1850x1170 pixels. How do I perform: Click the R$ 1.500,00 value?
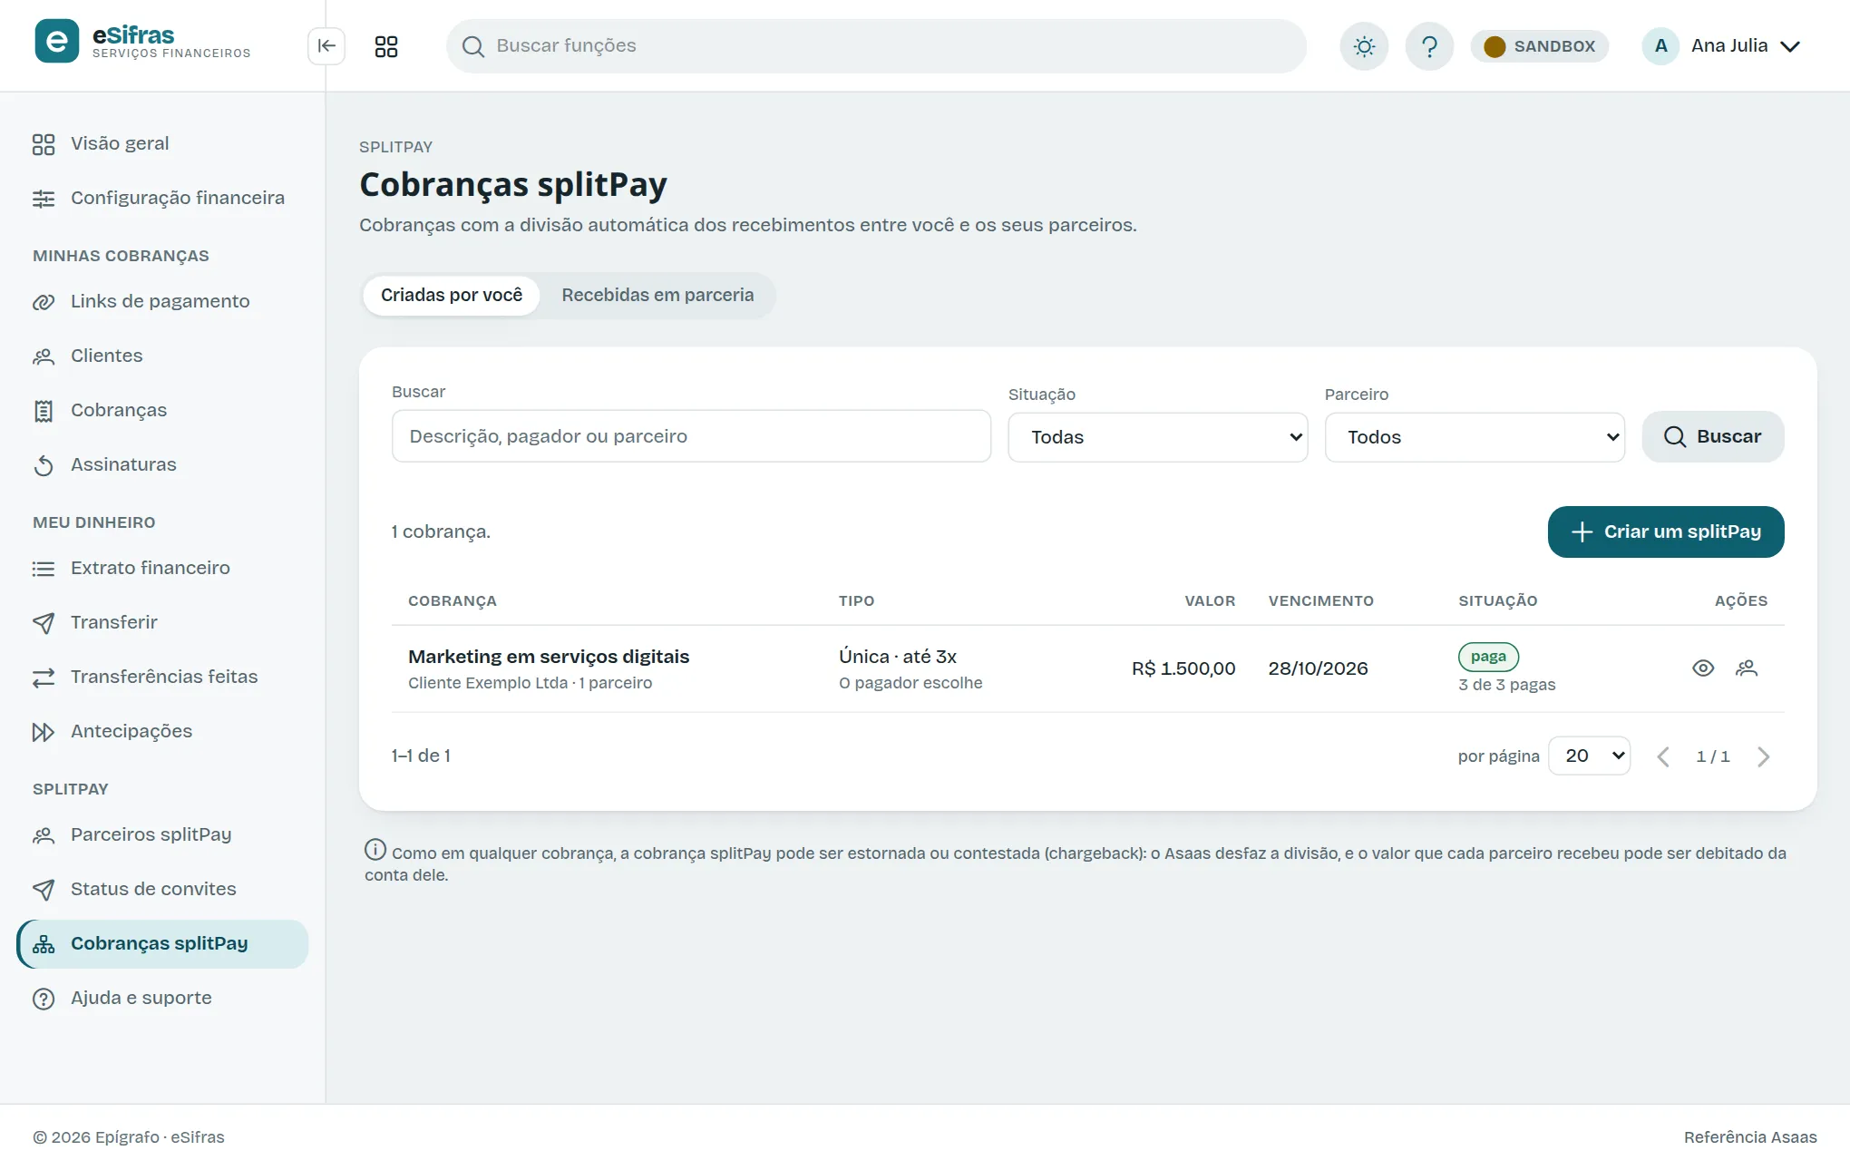click(x=1183, y=668)
